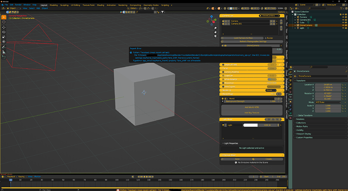The height and width of the screenshot is (191, 348).
Task: Toggle the White Balance enable checkbox
Action: pyautogui.click(x=223, y=79)
